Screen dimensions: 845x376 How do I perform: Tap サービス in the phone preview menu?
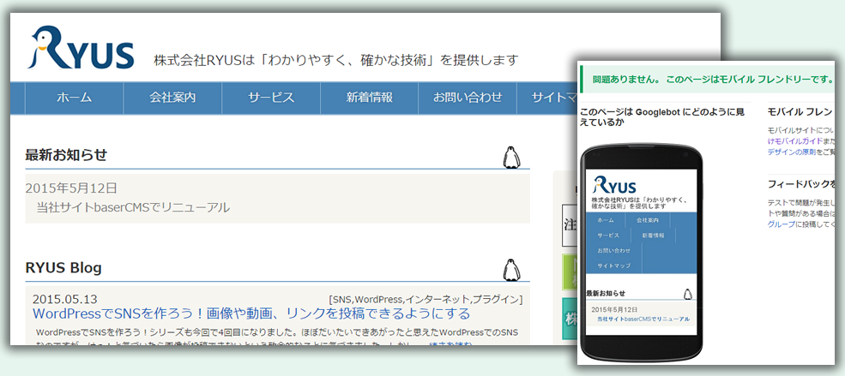click(x=608, y=236)
